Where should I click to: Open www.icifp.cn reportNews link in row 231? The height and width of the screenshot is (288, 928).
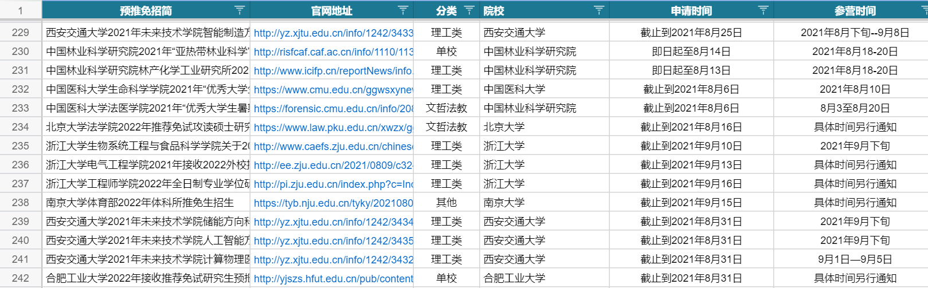tap(334, 71)
